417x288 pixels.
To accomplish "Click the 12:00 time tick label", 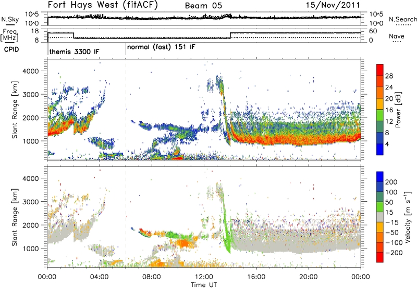I will [x=204, y=277].
